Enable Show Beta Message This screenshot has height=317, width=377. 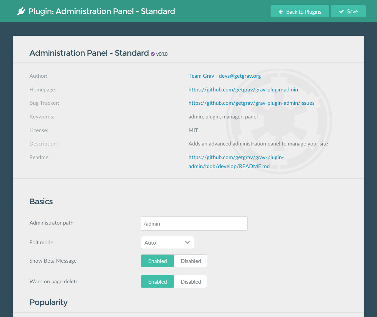click(157, 261)
